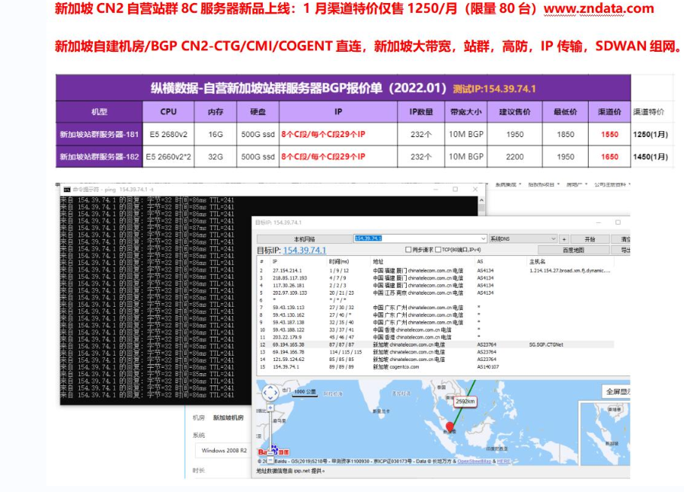Sort by the IP column header in traceroute
The height and width of the screenshot is (492, 684).
[275, 262]
